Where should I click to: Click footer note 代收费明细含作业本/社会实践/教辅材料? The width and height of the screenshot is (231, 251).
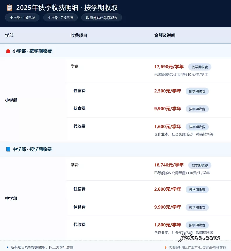point(197,248)
